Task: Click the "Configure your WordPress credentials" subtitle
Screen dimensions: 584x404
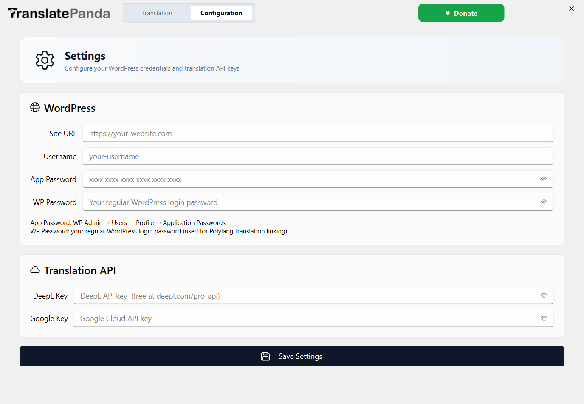Action: [152, 68]
